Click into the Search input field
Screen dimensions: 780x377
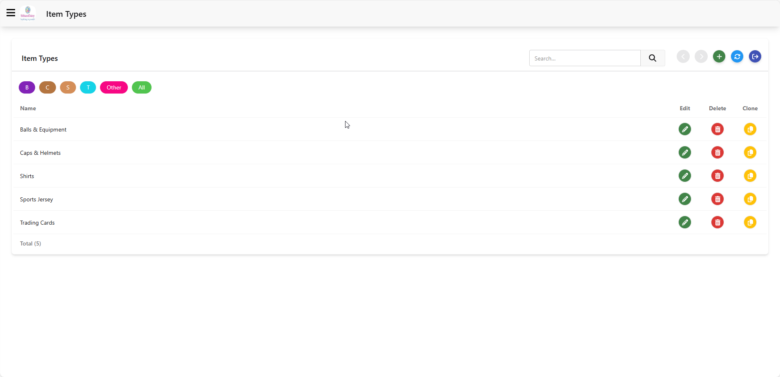[x=585, y=58]
